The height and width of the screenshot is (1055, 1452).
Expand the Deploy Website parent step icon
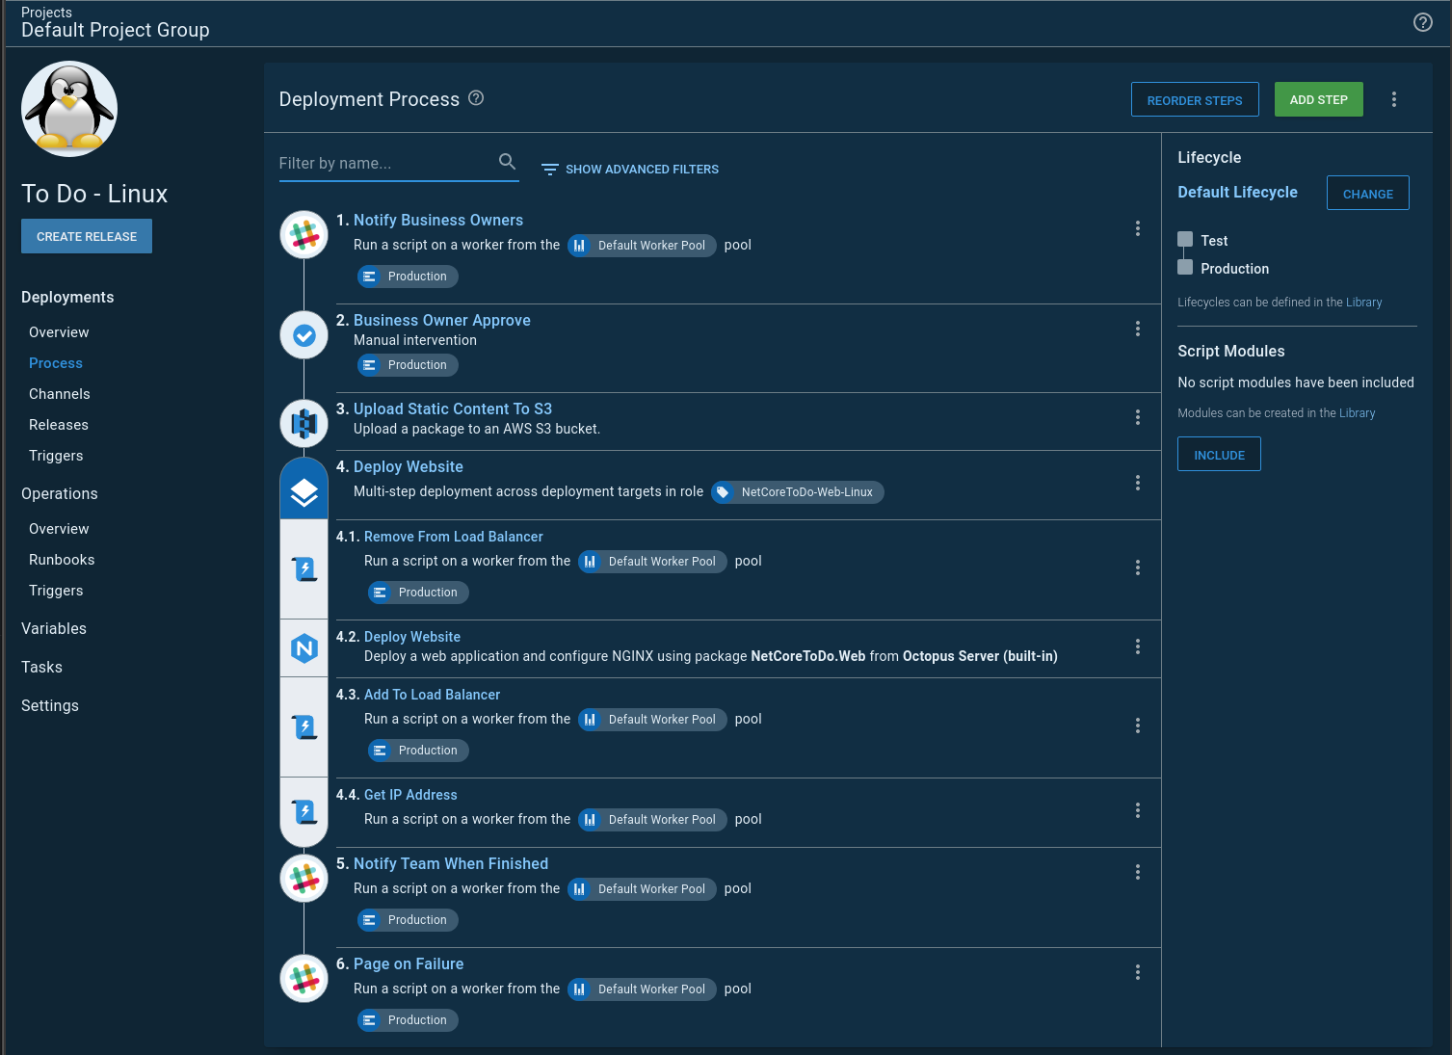304,491
